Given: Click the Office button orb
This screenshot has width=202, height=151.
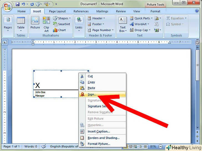Looking at the screenshot, I should [x=7, y=7].
